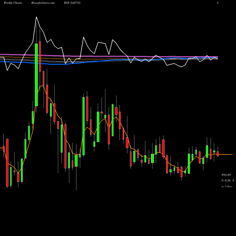Click the "BSE 540735" symbol text
This screenshot has height=236, width=236.
(72, 3)
